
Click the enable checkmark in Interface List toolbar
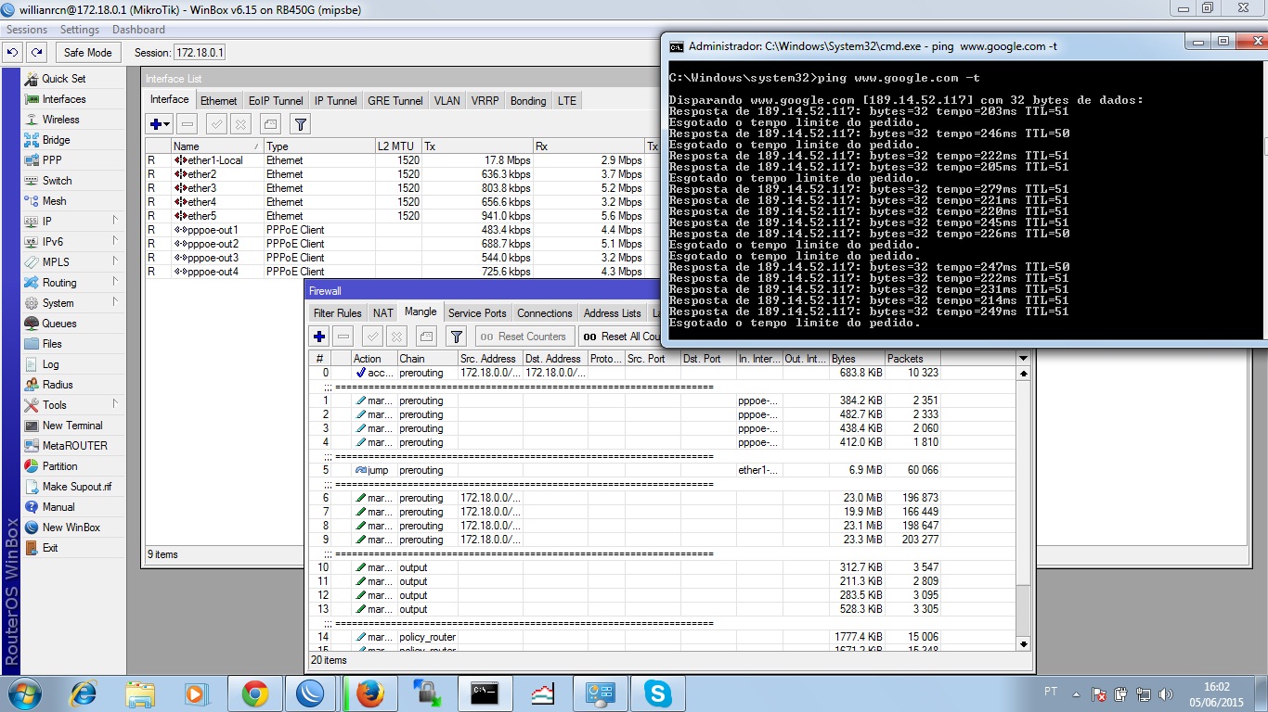click(x=216, y=124)
